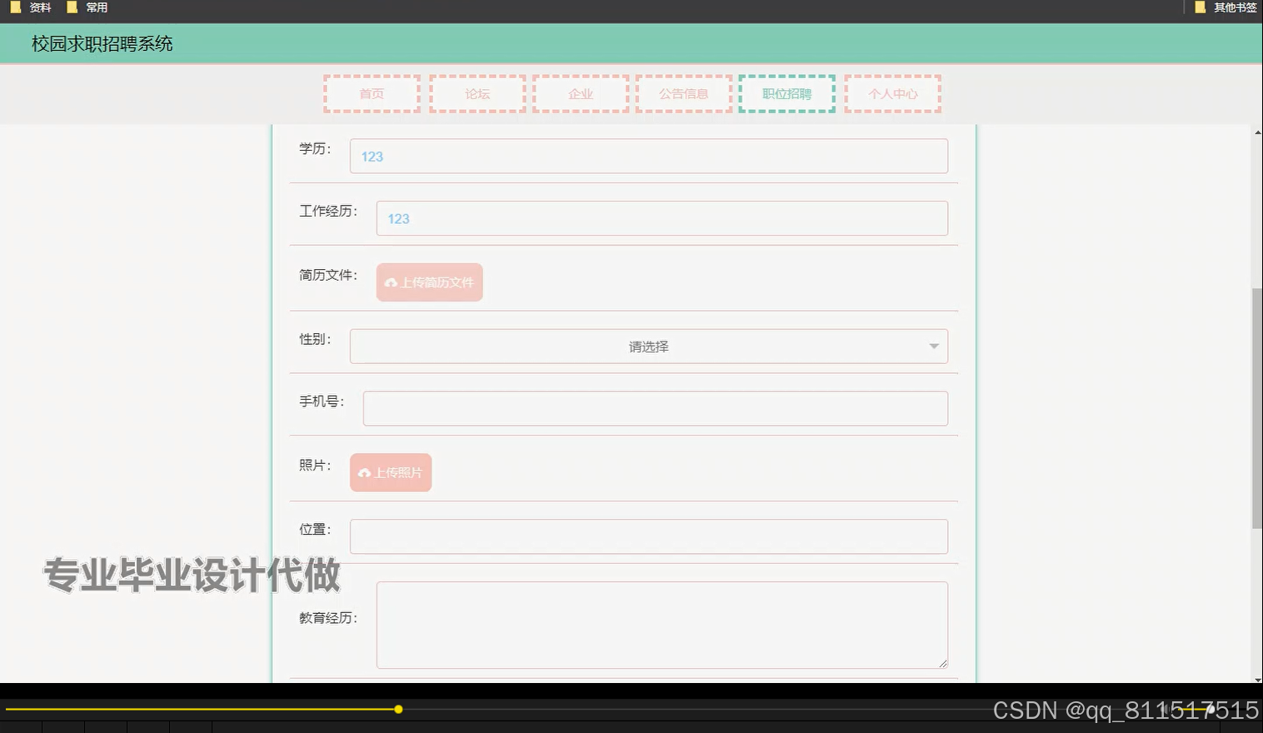
Task: Open 个人中心 personal center
Action: pyautogui.click(x=892, y=93)
